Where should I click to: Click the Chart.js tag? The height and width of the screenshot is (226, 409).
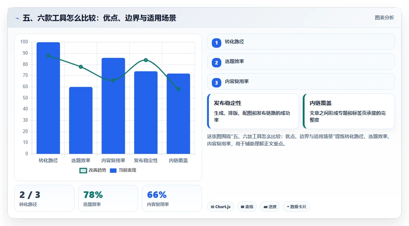221,207
